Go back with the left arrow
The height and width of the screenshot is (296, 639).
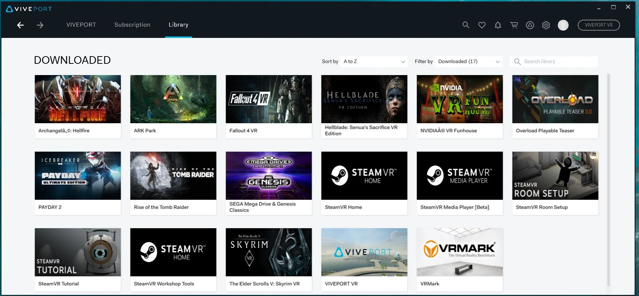[x=20, y=25]
